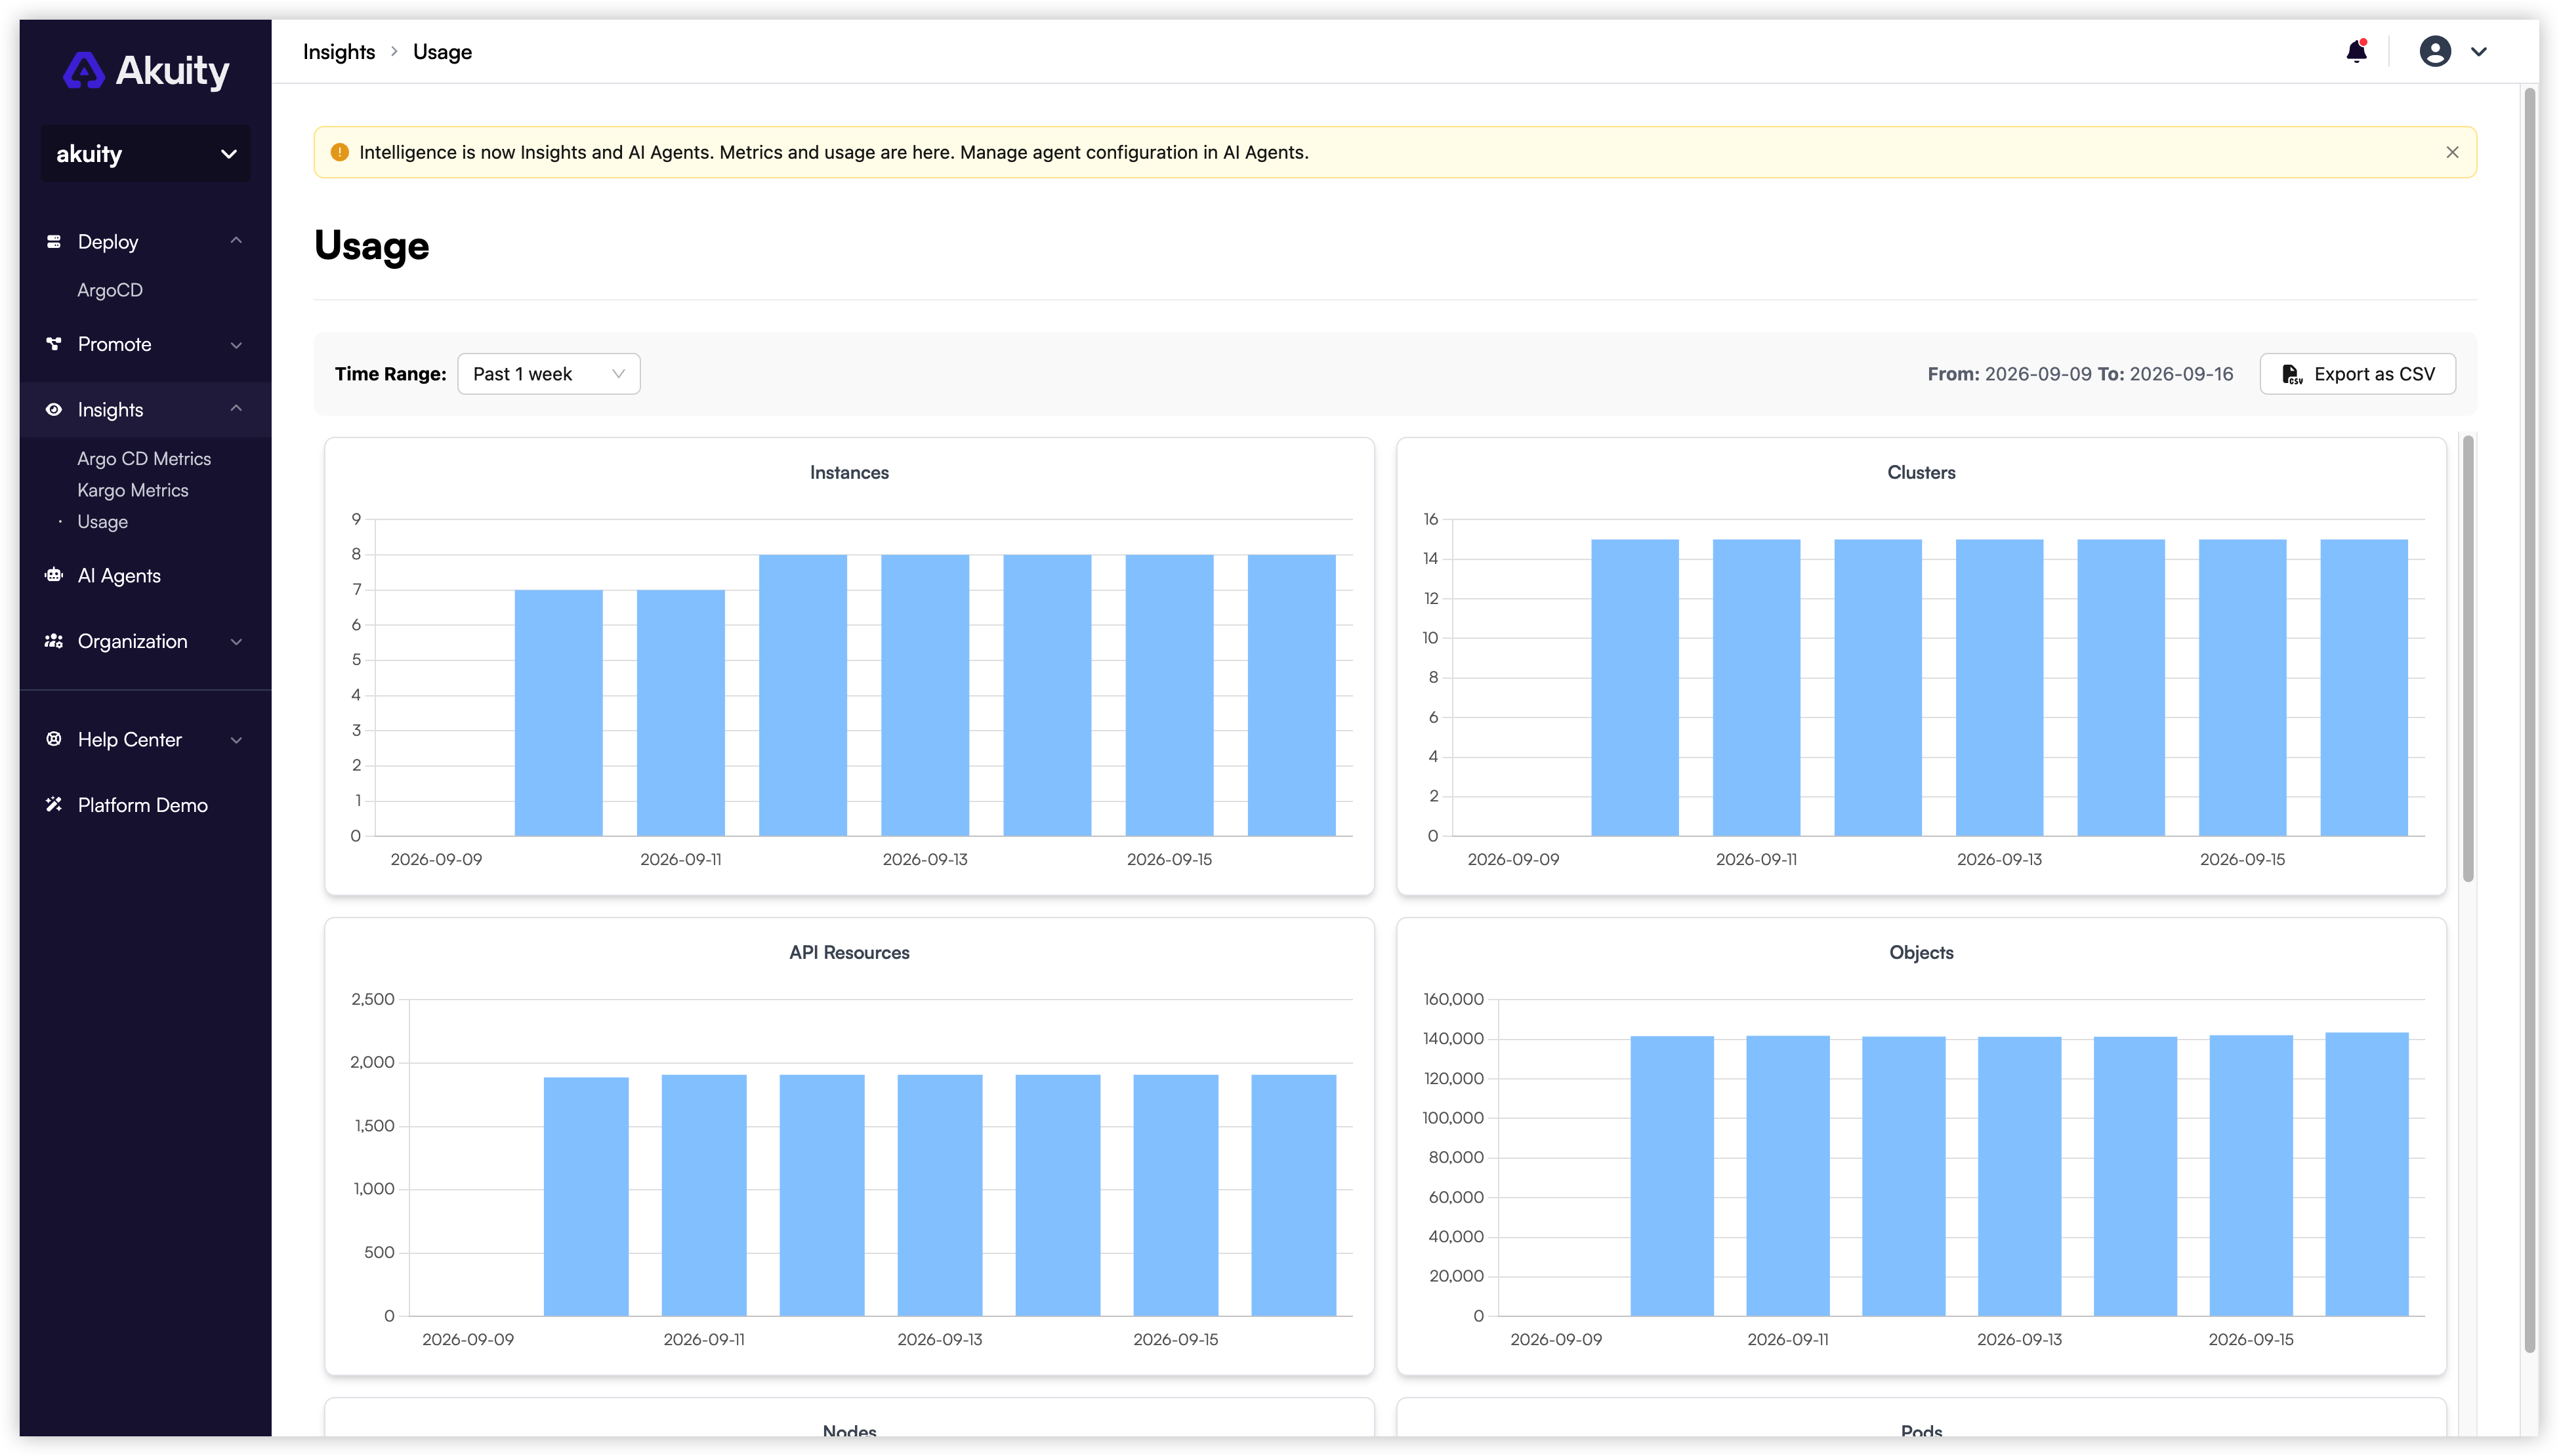Click 2026-09-15 label under Instances chart
2559x1456 pixels.
(x=1169, y=859)
